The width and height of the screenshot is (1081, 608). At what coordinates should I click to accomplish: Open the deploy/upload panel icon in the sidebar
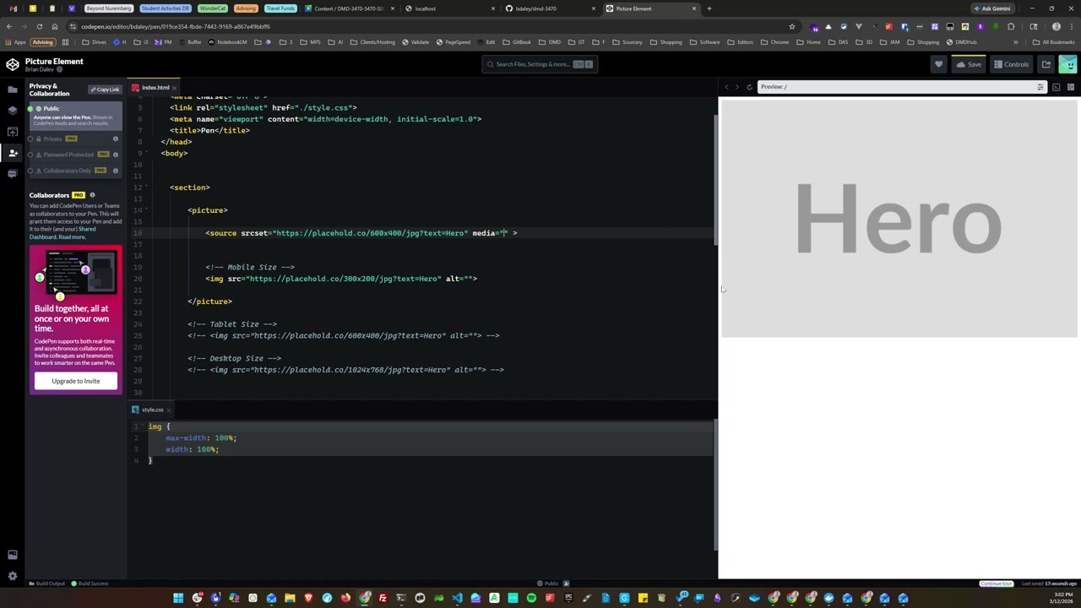point(13,132)
